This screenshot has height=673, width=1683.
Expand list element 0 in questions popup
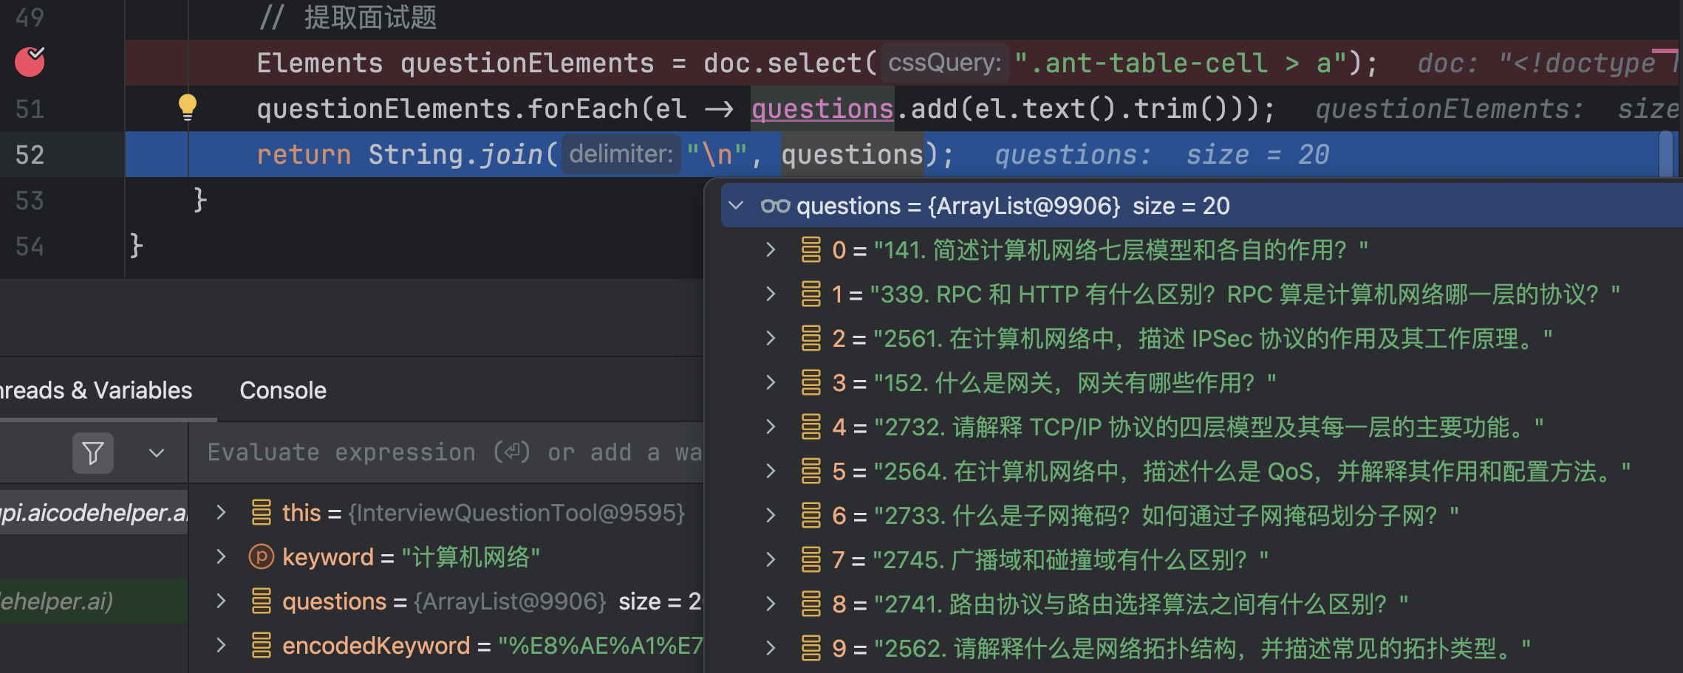[x=771, y=249]
